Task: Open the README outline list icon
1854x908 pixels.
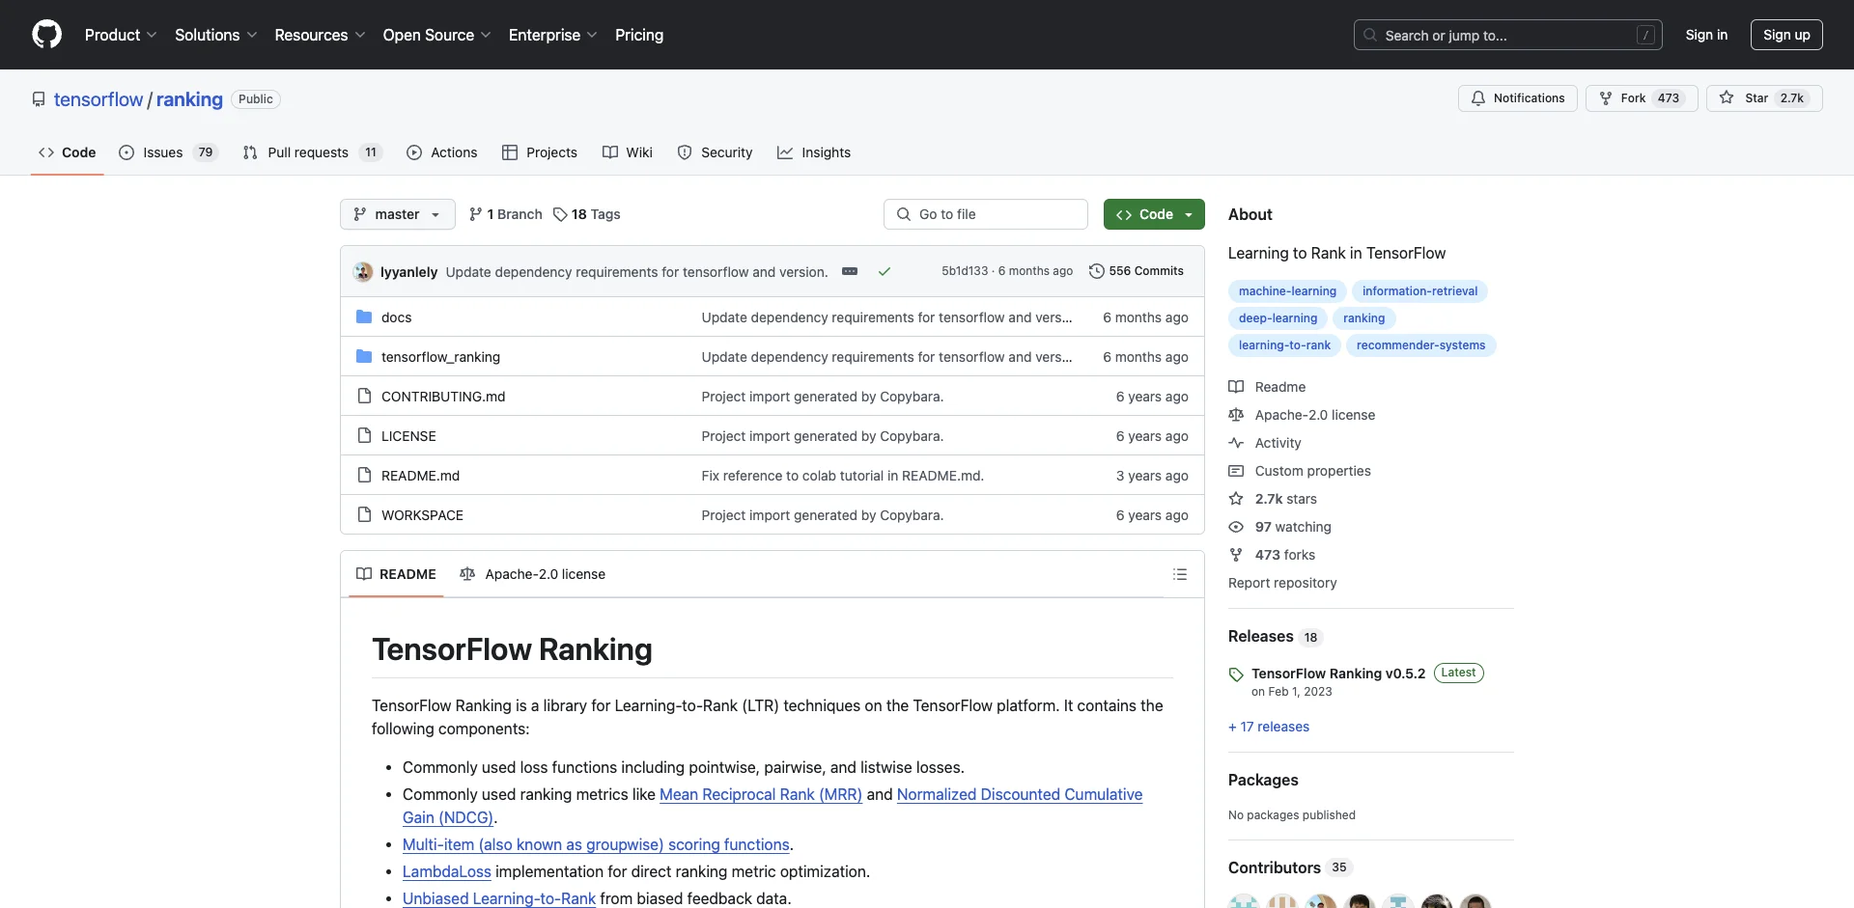Action: tap(1179, 574)
